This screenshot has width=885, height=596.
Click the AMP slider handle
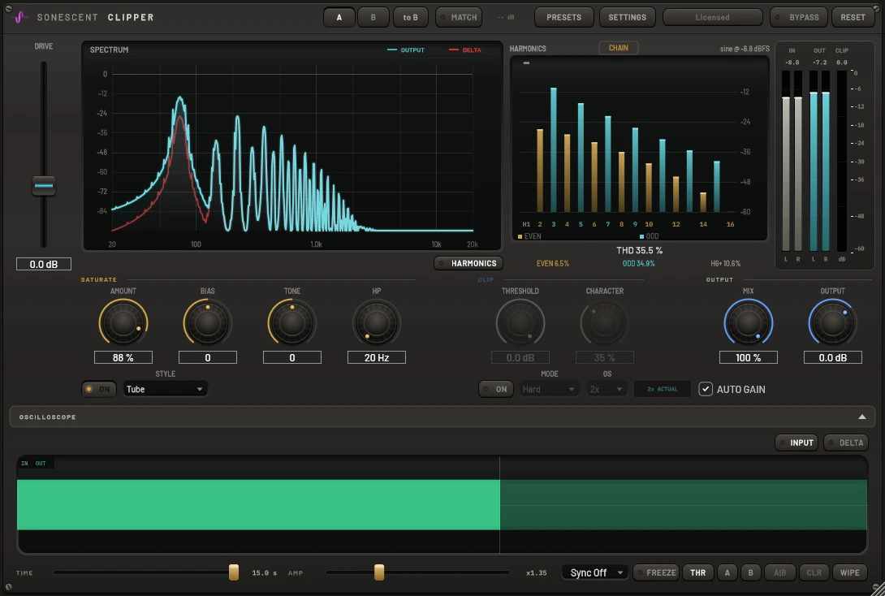click(x=379, y=572)
